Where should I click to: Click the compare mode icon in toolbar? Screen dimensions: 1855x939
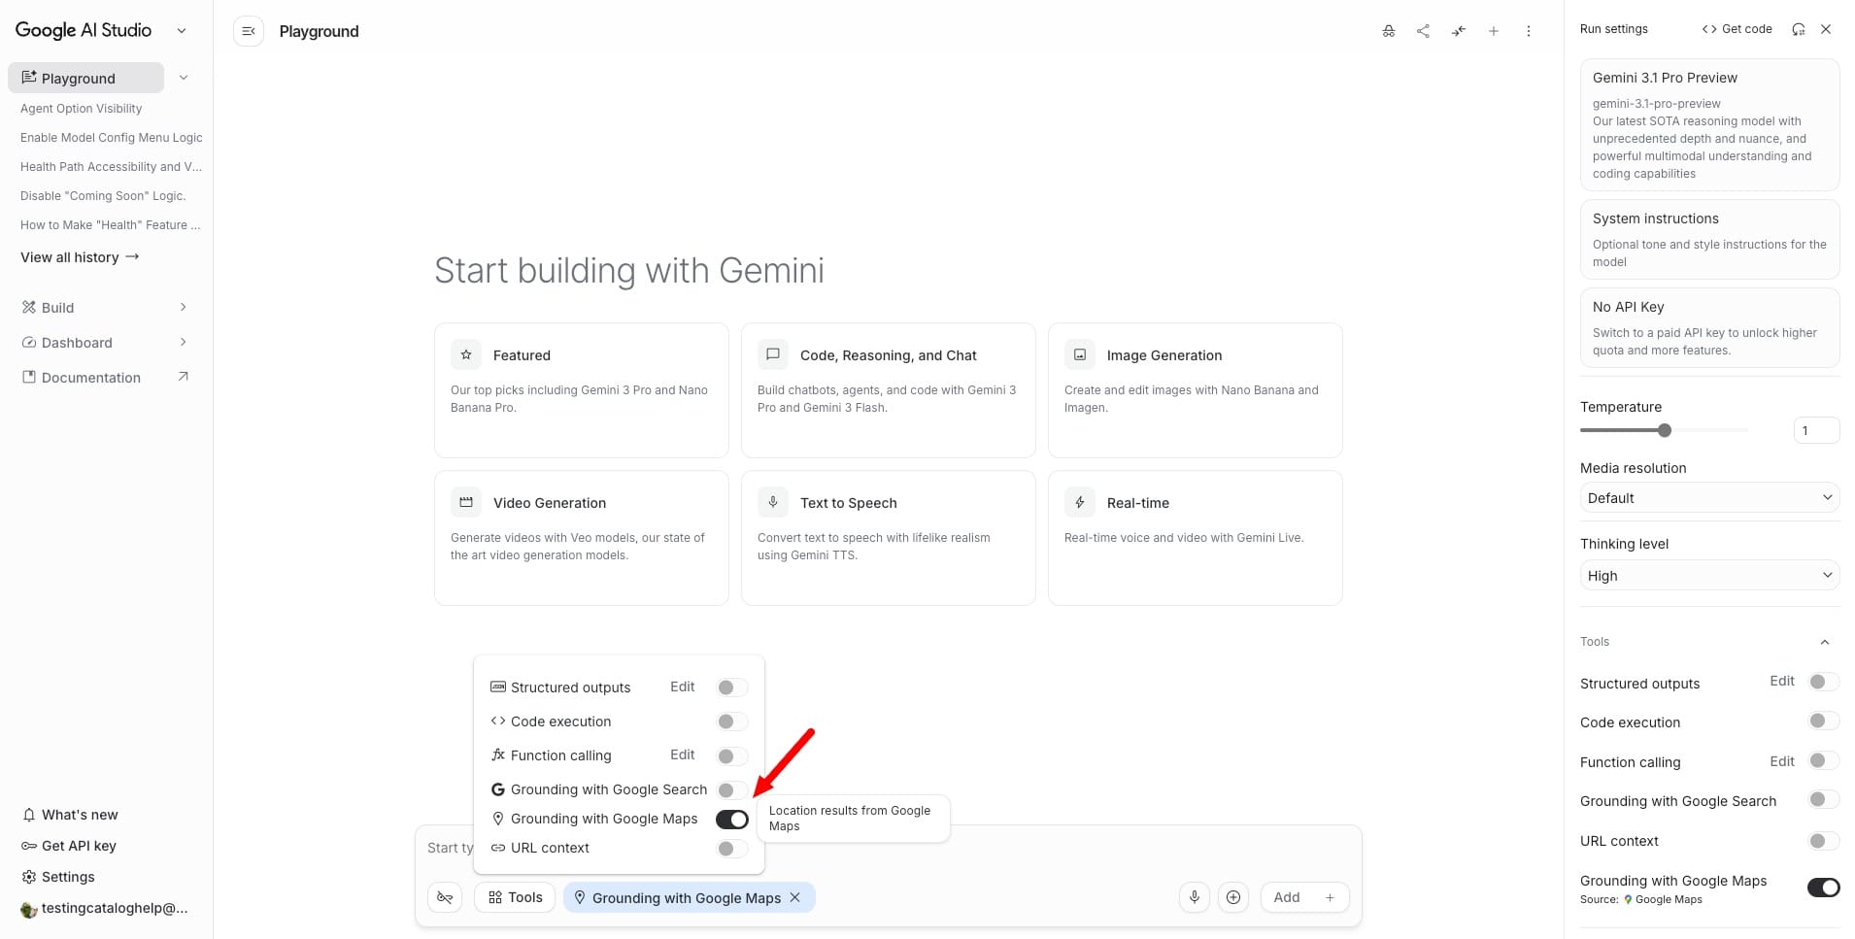(x=1459, y=31)
